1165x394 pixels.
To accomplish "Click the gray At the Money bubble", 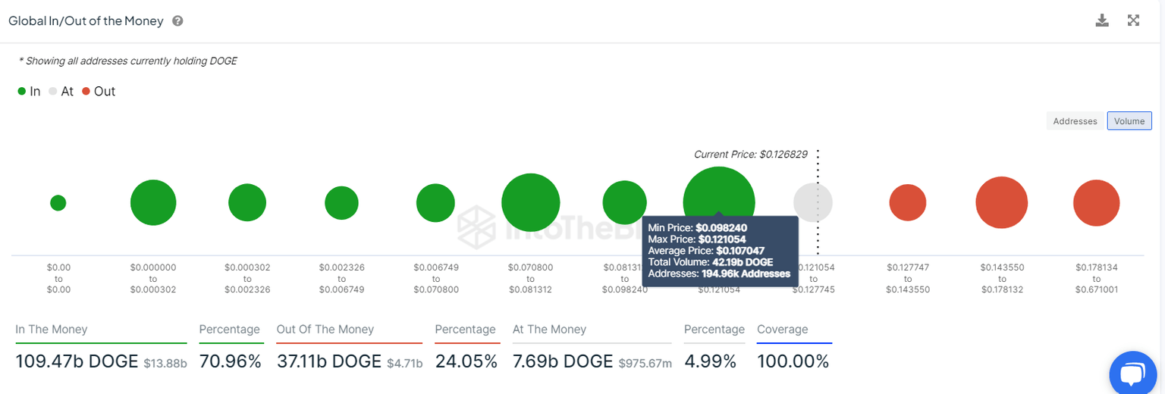I will click(812, 203).
